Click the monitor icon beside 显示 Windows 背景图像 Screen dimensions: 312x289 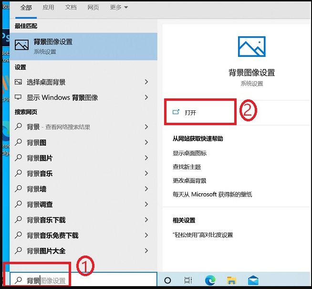18,97
